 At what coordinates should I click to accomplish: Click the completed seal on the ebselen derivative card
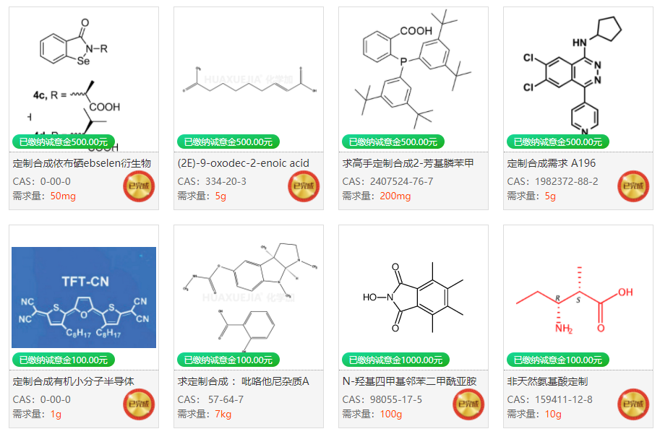click(139, 186)
